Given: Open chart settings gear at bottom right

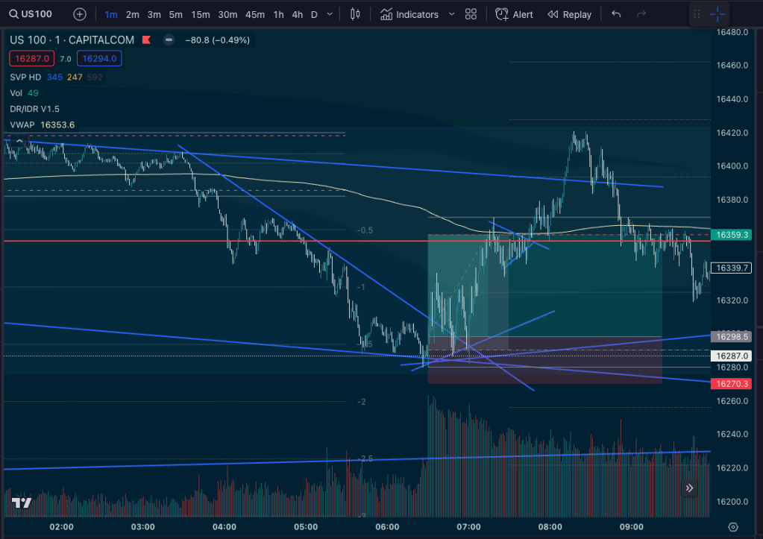Looking at the screenshot, I should click(733, 526).
